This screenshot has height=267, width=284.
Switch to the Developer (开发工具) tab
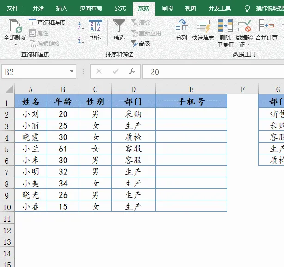click(x=220, y=8)
